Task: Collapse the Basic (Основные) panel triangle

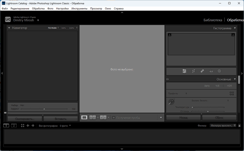Action: click(235, 79)
